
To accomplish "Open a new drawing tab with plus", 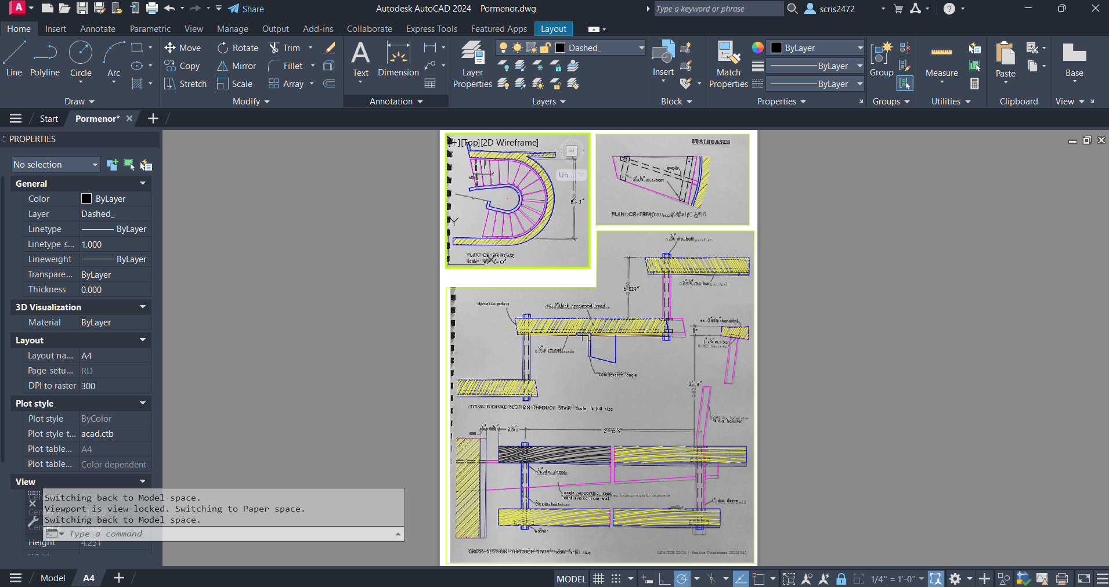I will pos(153,119).
